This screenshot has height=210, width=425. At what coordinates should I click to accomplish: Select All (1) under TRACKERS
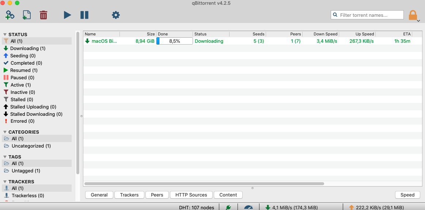(37, 188)
